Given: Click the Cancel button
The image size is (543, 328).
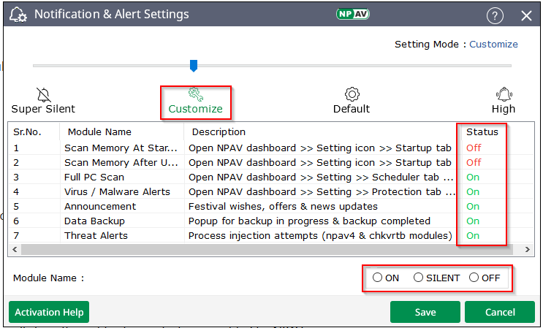Looking at the screenshot, I should click(x=499, y=312).
